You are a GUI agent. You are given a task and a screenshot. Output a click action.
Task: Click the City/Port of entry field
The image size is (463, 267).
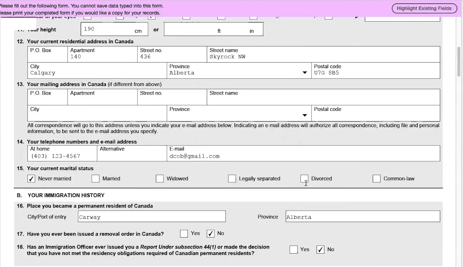coord(152,217)
